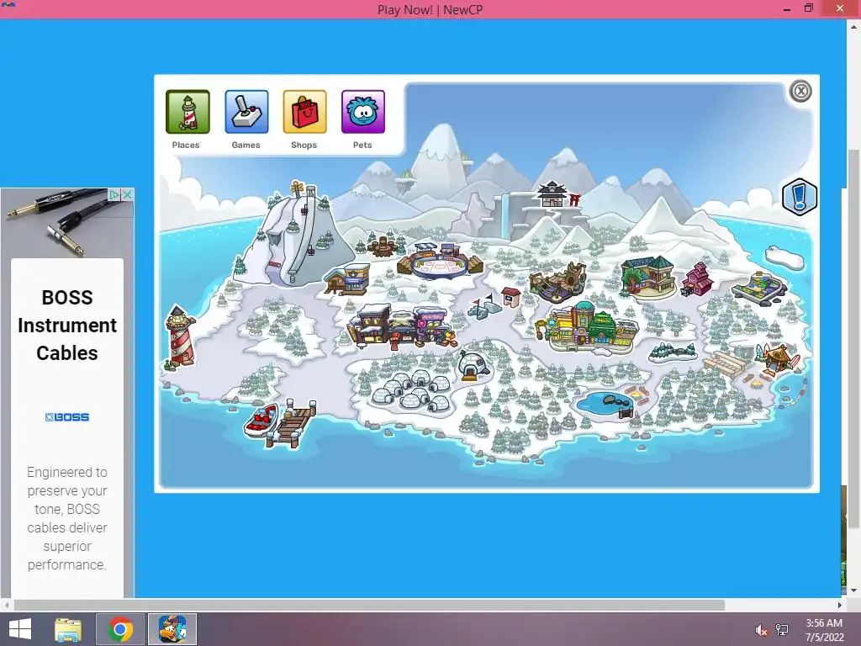Go to the cluster of igloos
The width and height of the screenshot is (861, 646).
point(410,391)
